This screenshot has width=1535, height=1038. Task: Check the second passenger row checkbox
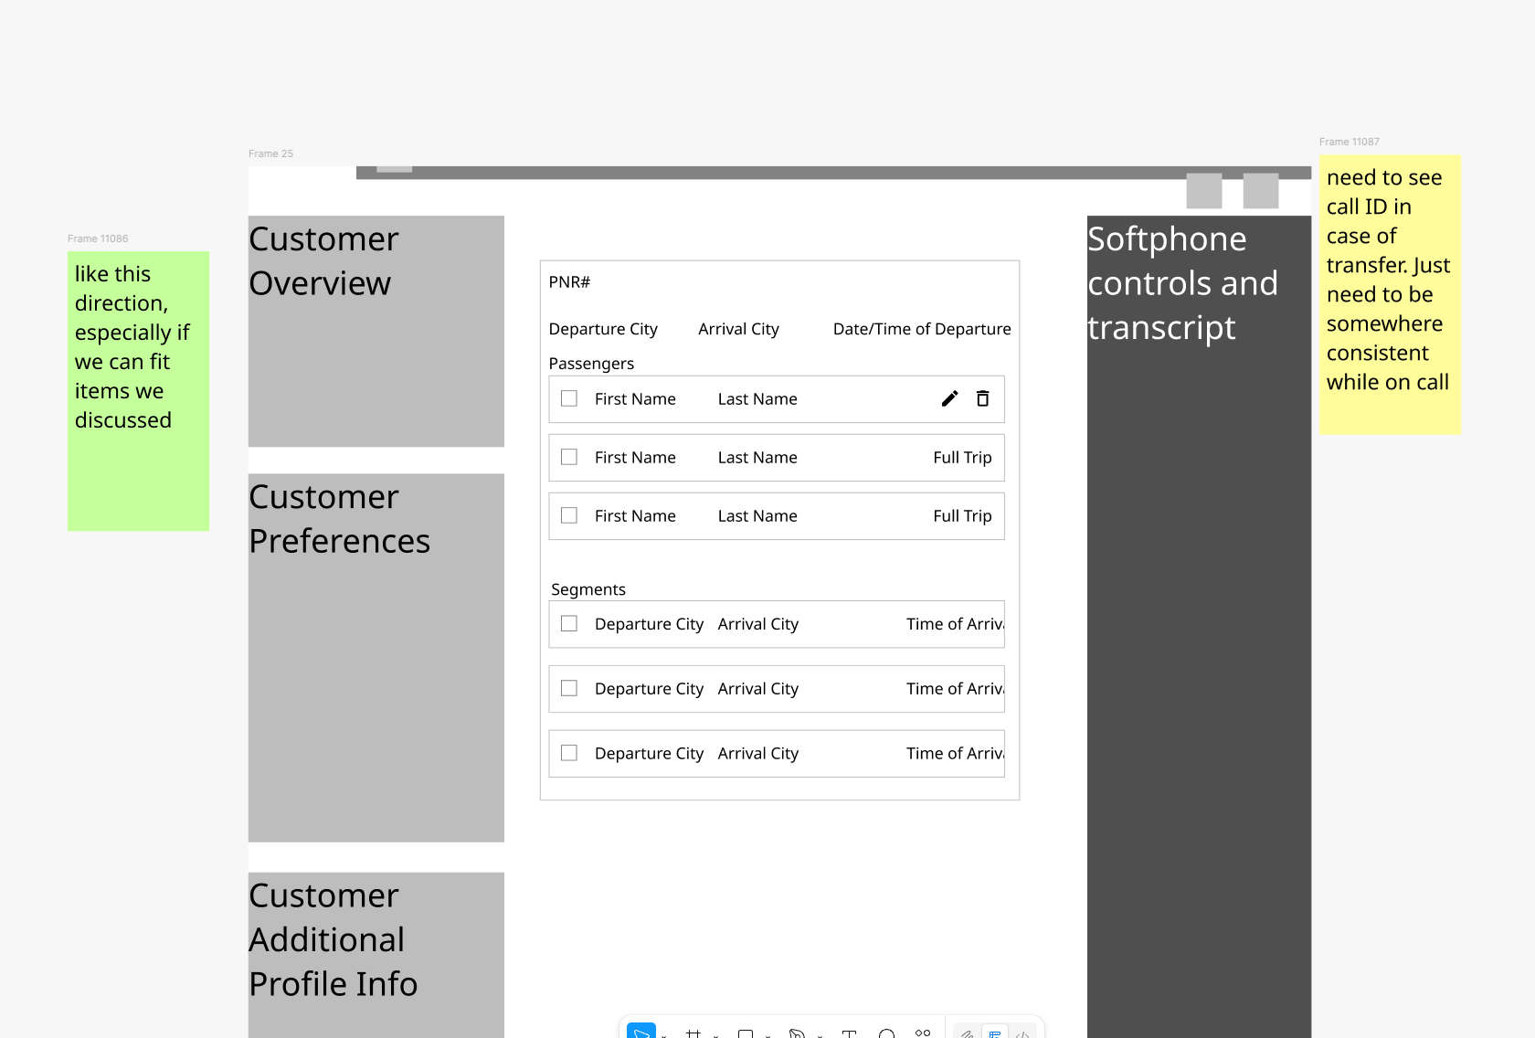(x=569, y=457)
